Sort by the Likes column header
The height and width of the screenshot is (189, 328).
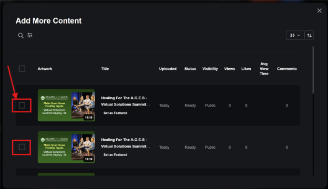point(246,69)
